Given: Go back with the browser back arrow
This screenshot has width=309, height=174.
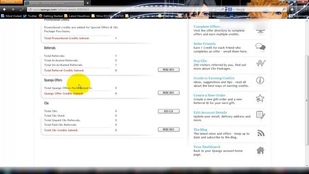Looking at the screenshot, I should pos(4,9).
